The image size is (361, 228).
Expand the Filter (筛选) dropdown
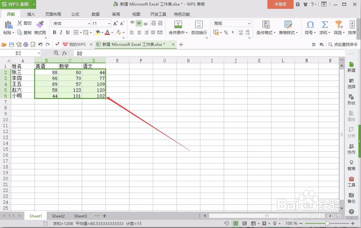coord(344,33)
